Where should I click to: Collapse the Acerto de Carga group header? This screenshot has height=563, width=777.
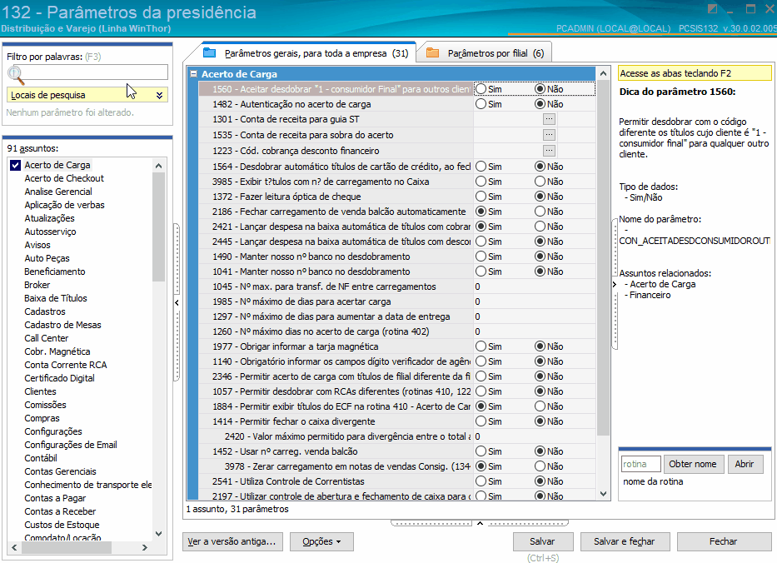pyautogui.click(x=194, y=74)
